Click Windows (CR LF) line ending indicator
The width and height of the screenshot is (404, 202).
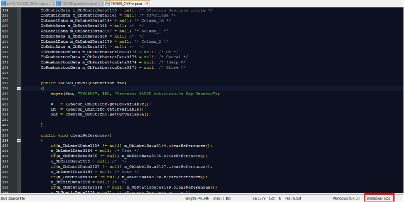347,198
